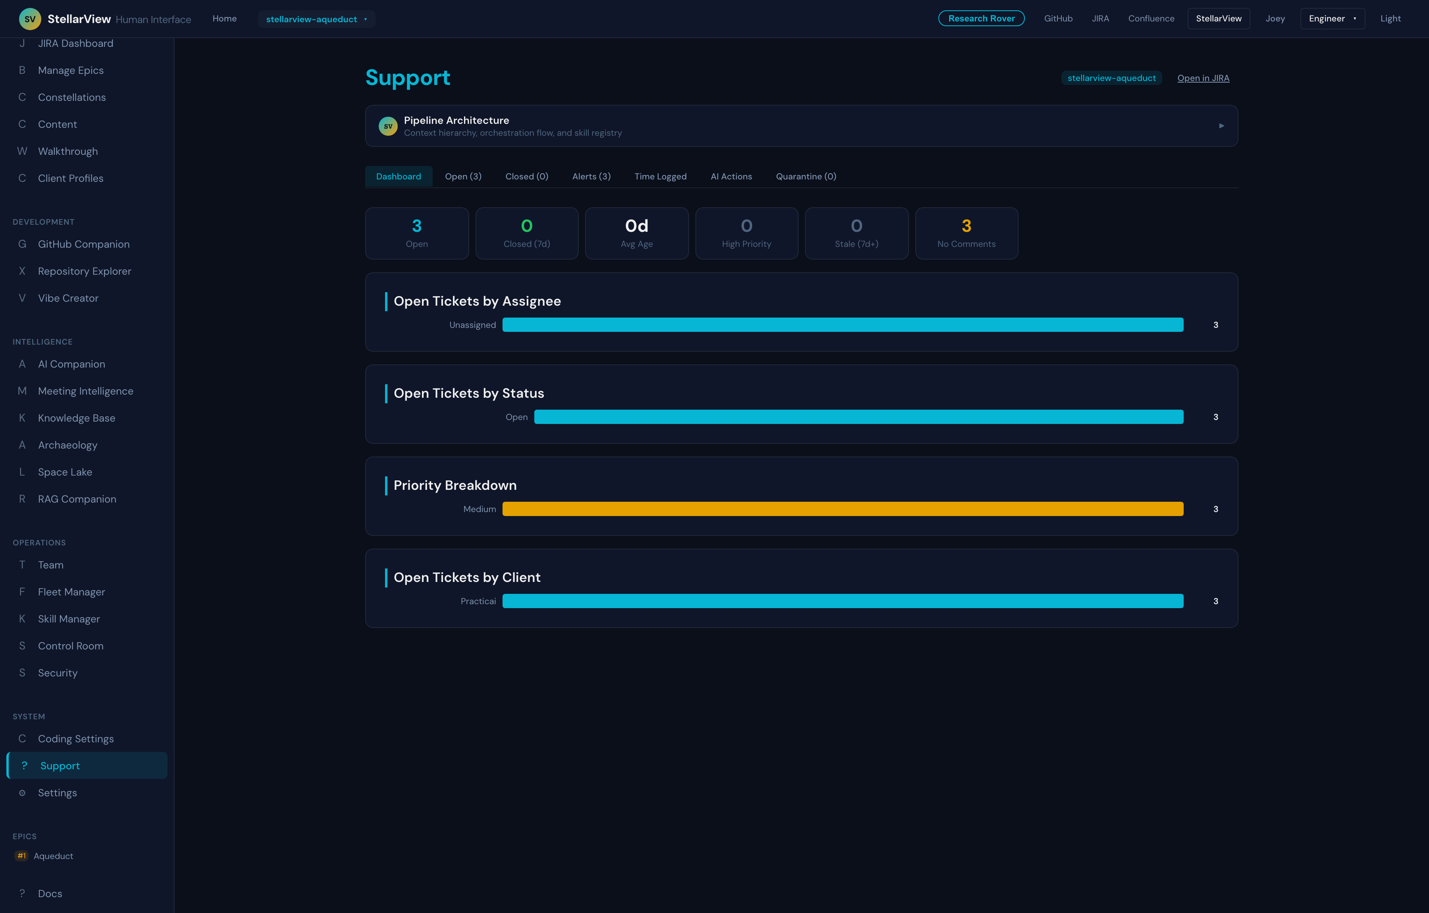Click the Knowledge Base K icon
The height and width of the screenshot is (913, 1429).
pyautogui.click(x=22, y=418)
